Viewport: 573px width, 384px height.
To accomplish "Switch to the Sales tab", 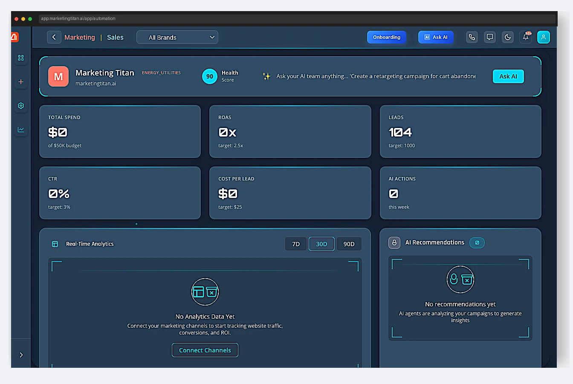I will coord(115,38).
